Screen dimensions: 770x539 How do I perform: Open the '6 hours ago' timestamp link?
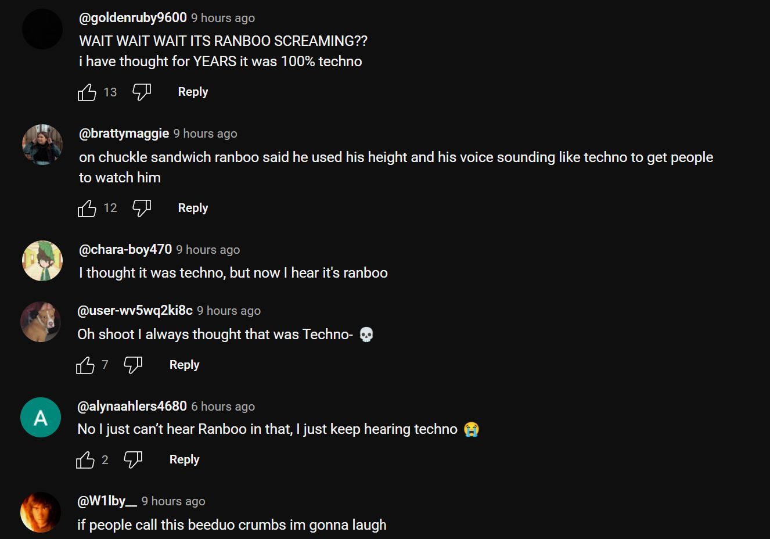(x=223, y=407)
